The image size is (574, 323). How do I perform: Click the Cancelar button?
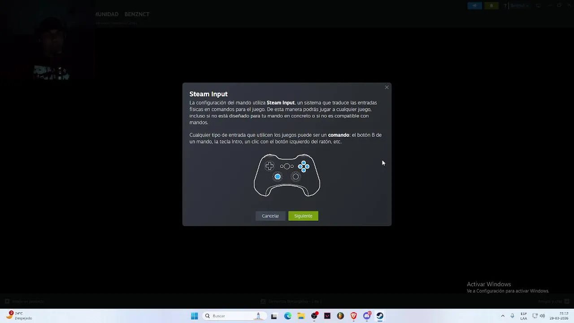tap(270, 216)
